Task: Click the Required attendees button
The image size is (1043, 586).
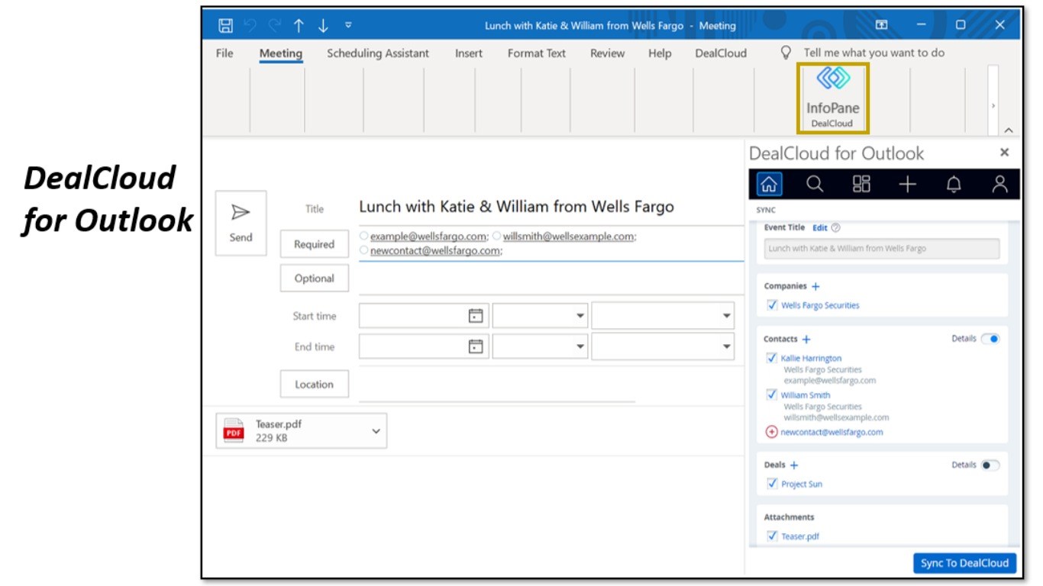Action: (x=315, y=244)
